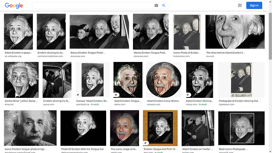Click the Google logo
The width and height of the screenshot is (272, 153).
14,6
